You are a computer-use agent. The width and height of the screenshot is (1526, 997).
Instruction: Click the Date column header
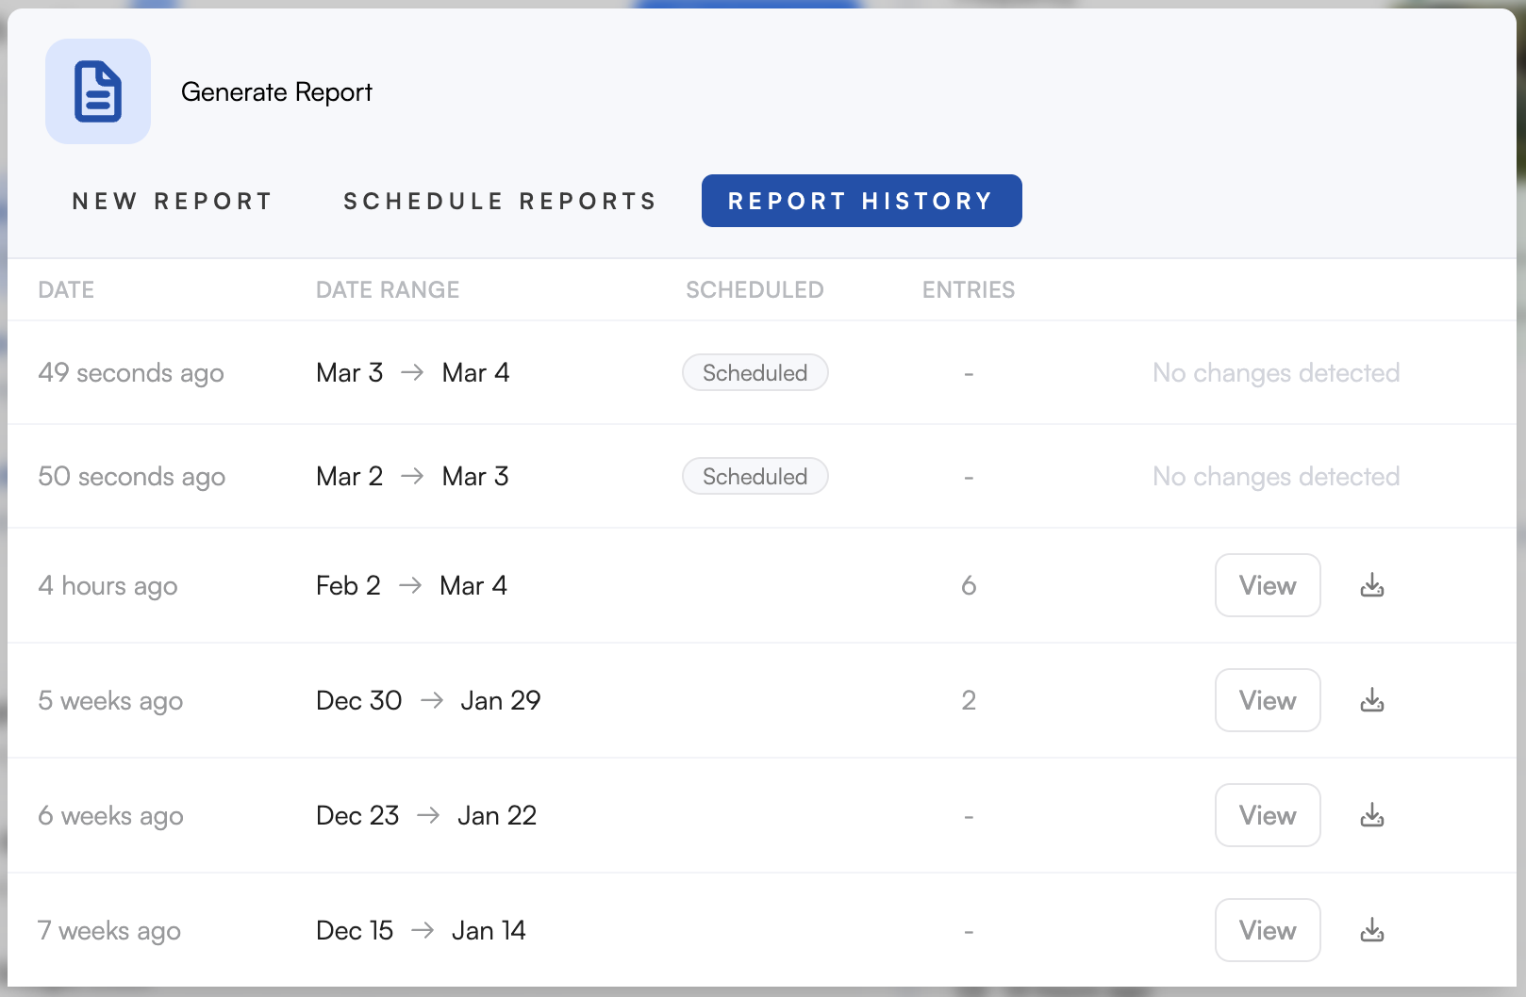click(x=66, y=290)
